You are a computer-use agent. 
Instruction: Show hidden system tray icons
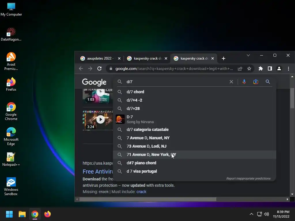(251, 214)
